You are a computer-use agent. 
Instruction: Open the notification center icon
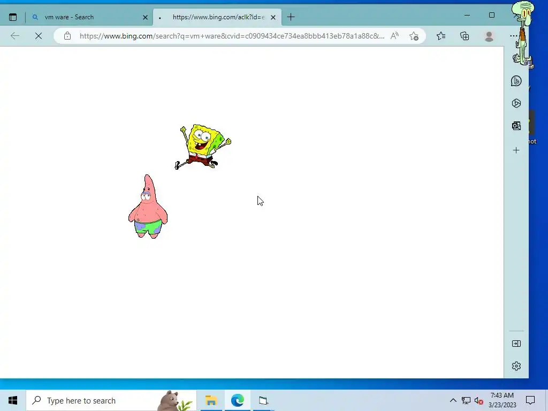(x=530, y=400)
